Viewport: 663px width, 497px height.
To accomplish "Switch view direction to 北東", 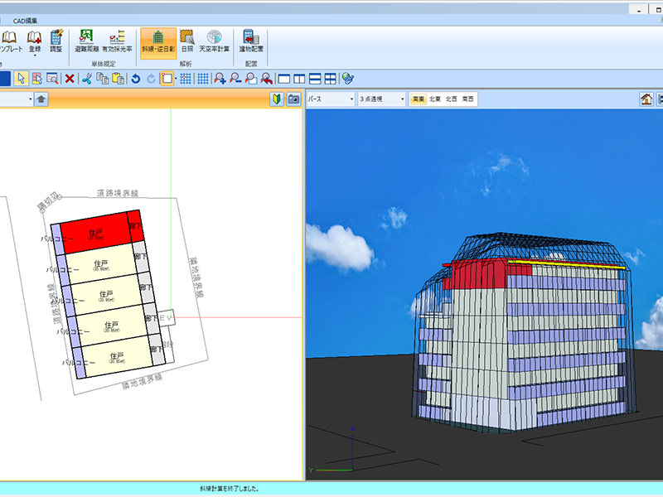I will tap(434, 99).
